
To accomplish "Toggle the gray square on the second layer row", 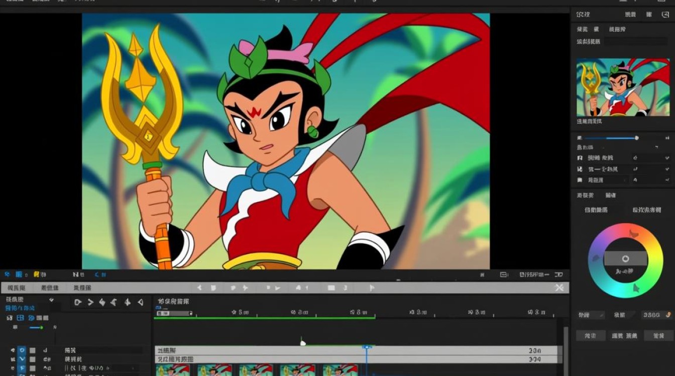I will coord(32,359).
